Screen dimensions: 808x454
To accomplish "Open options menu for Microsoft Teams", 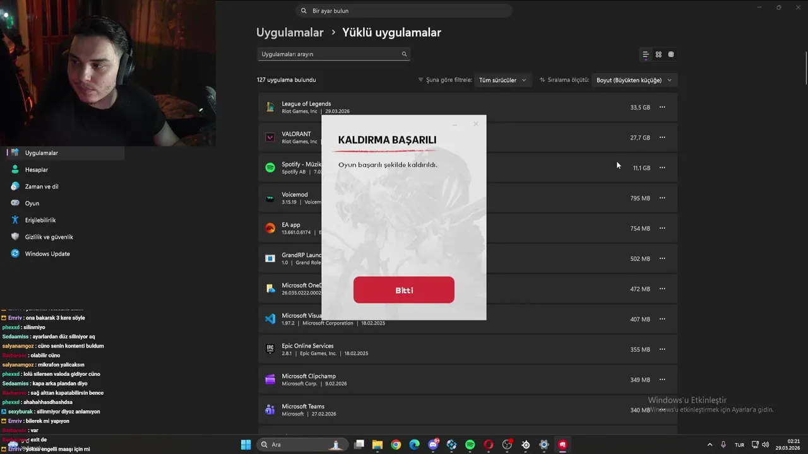I will pyautogui.click(x=662, y=410).
